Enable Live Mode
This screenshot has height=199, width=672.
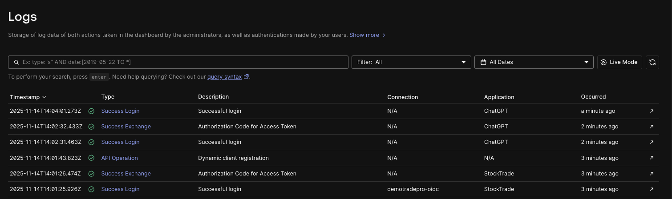619,62
